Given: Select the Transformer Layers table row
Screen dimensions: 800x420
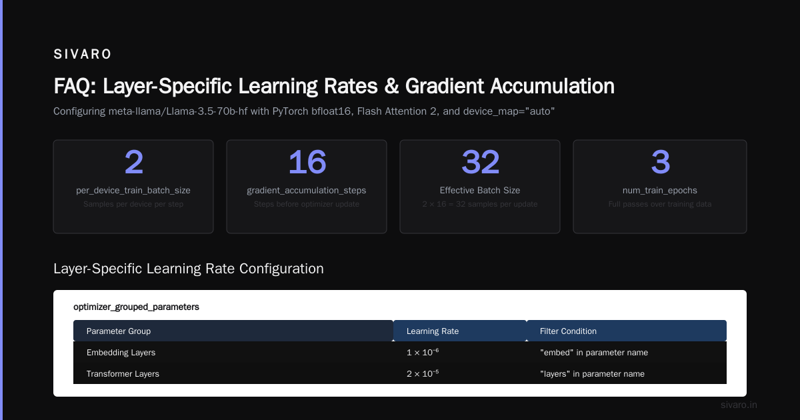Looking at the screenshot, I should pos(400,373).
